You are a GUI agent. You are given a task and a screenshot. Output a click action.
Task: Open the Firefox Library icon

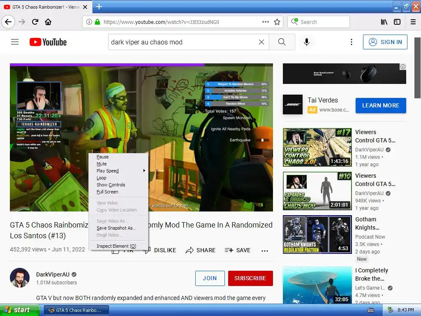coord(384,22)
